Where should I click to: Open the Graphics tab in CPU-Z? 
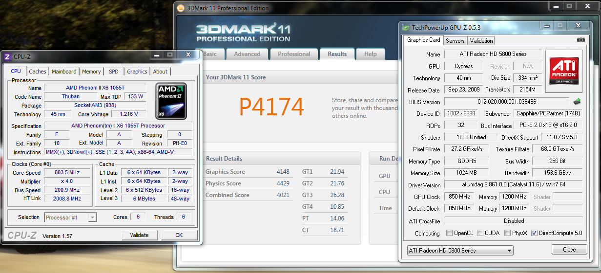[137, 72]
